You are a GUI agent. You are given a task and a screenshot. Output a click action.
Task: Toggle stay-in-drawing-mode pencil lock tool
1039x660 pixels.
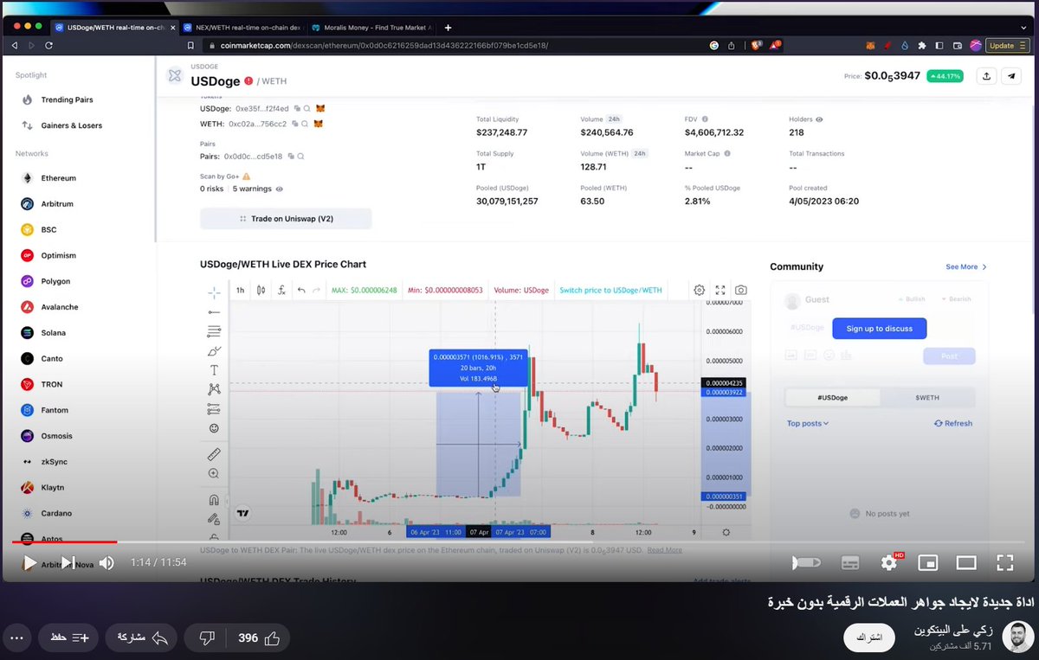coord(214,519)
